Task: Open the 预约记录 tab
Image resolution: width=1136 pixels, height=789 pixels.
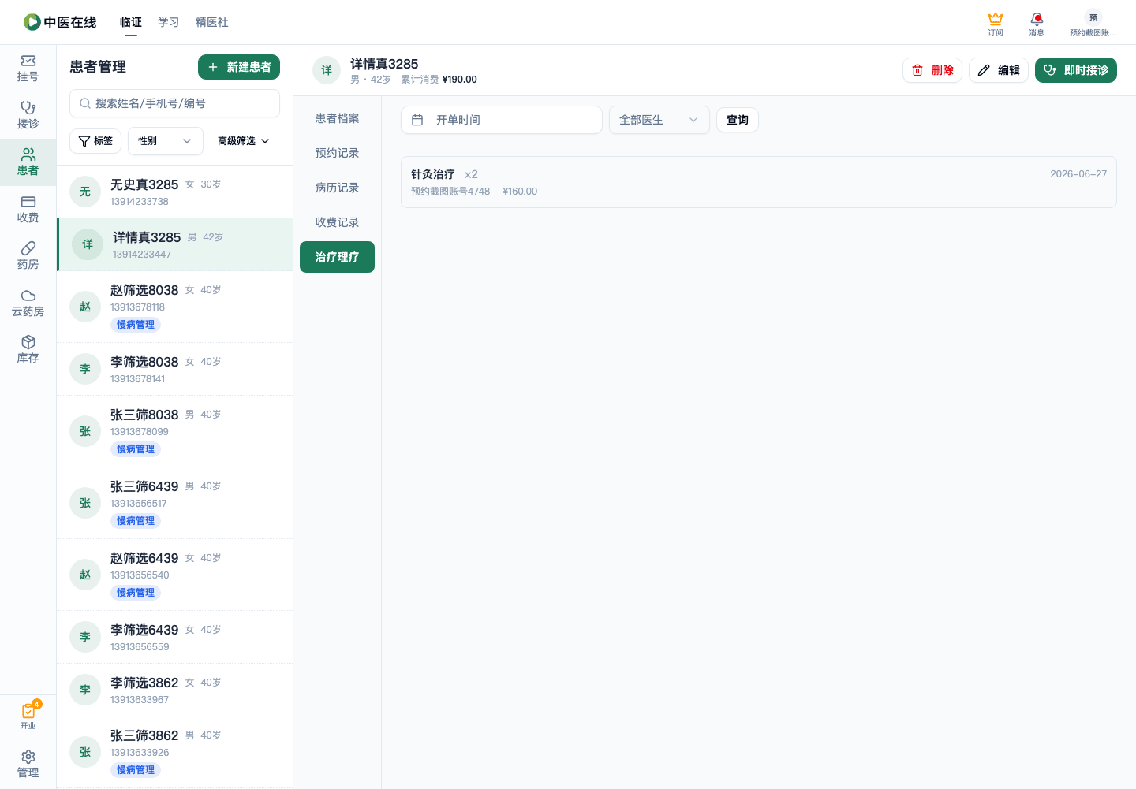Action: click(x=337, y=153)
